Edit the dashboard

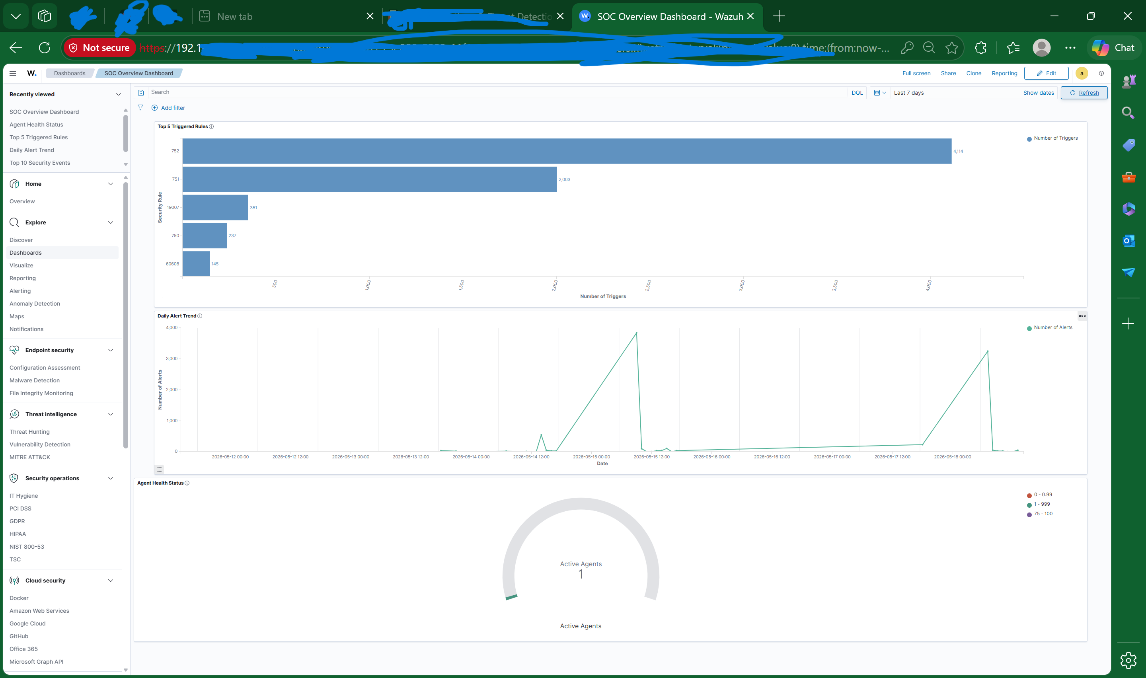point(1046,73)
